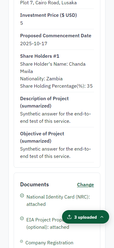
Task: Click the Description of Project summary text
Action: pyautogui.click(x=55, y=118)
